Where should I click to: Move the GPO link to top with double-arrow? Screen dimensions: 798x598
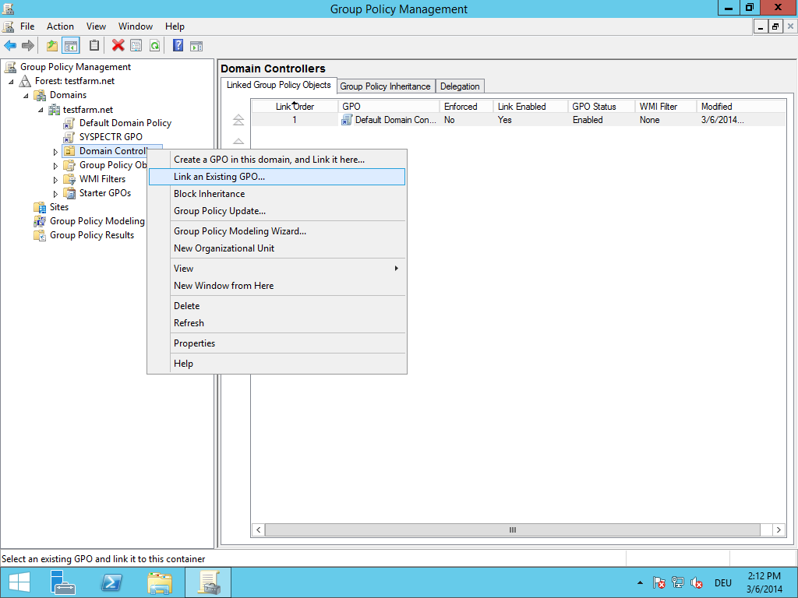click(238, 120)
